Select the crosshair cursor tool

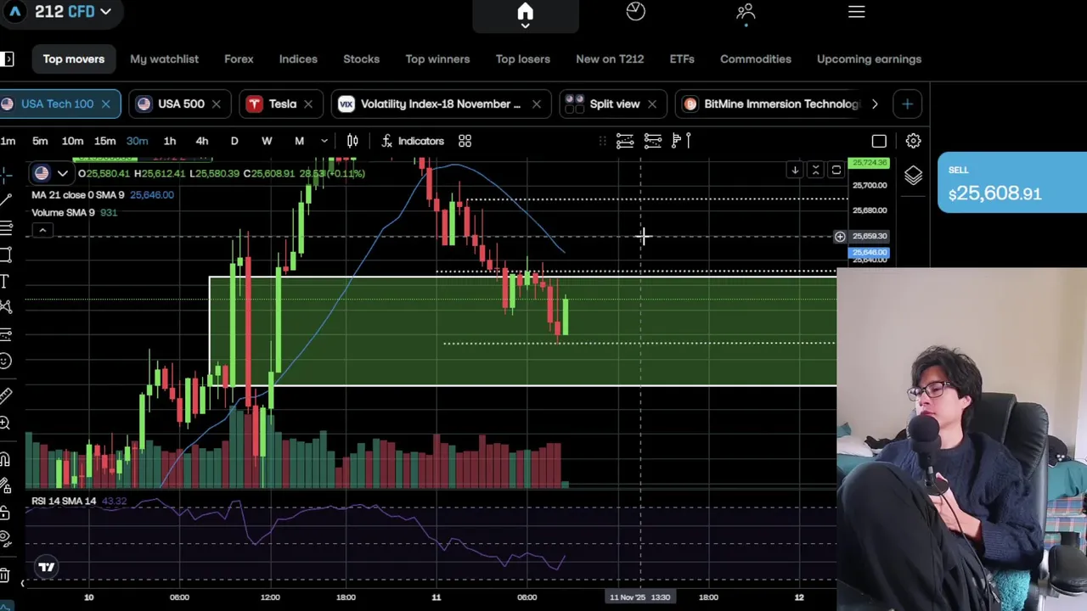tap(6, 174)
